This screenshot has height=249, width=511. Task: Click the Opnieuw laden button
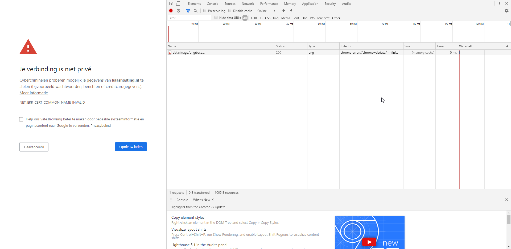tap(131, 147)
